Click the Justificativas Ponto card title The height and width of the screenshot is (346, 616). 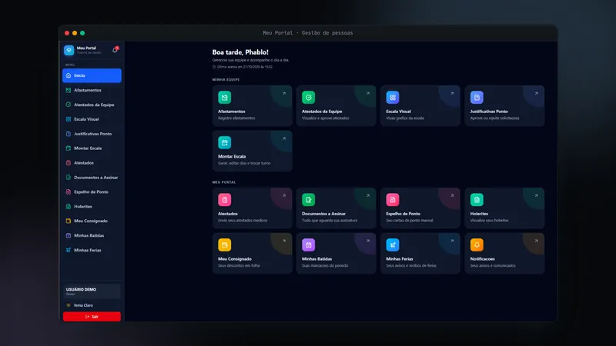tap(489, 111)
